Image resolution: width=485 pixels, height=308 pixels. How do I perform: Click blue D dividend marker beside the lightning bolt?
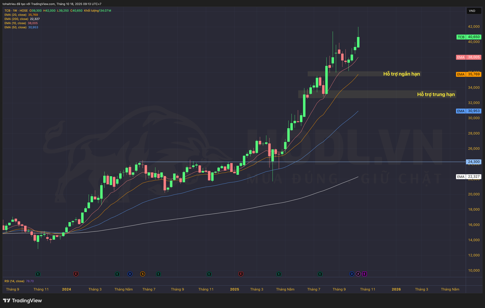click(351, 274)
